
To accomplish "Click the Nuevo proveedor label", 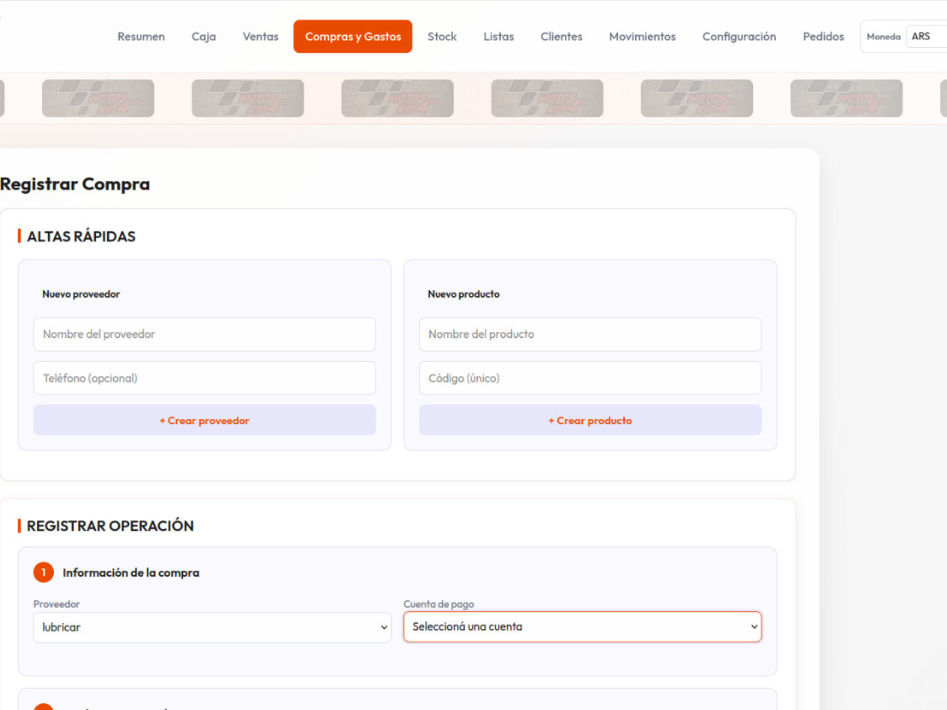I will [81, 295].
